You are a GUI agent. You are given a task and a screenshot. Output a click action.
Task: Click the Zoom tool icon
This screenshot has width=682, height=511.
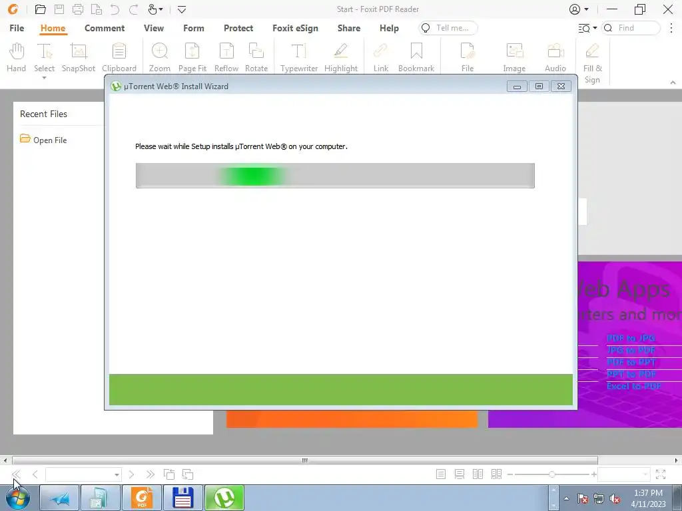160,57
